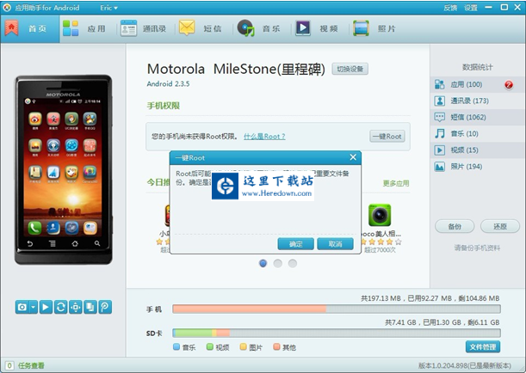Click the last toolbar icon under the phone
This screenshot has height=373, width=526.
coord(105,307)
